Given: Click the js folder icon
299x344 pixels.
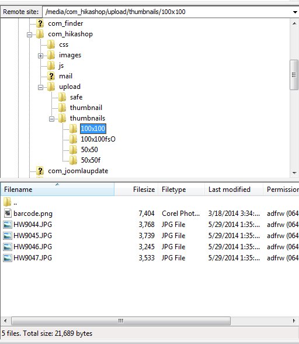Looking at the screenshot, I should click(51, 66).
